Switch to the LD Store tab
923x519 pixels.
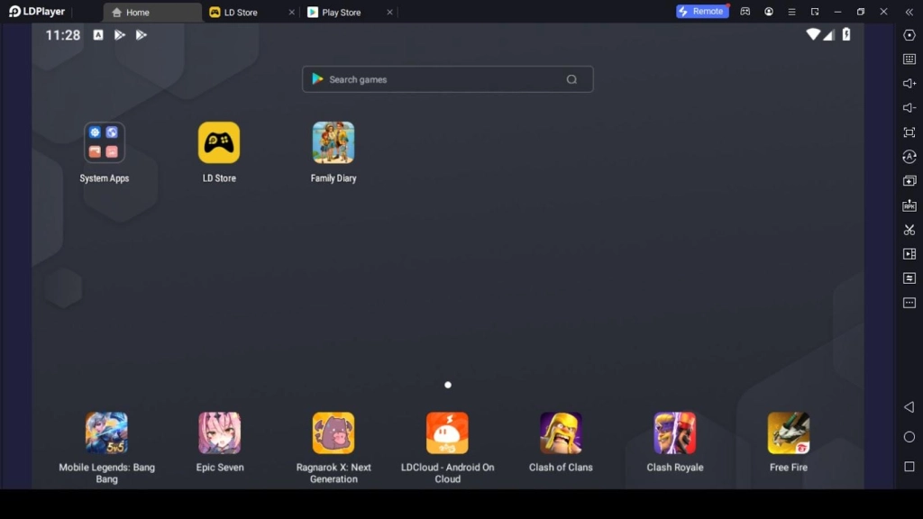click(x=241, y=13)
